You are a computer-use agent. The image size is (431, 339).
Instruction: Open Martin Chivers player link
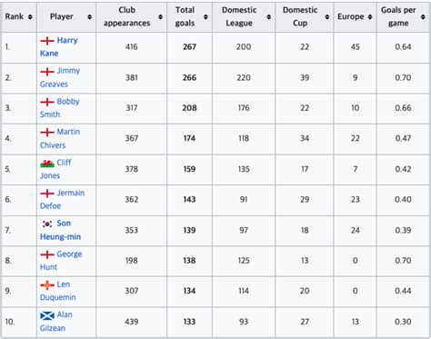click(x=60, y=138)
